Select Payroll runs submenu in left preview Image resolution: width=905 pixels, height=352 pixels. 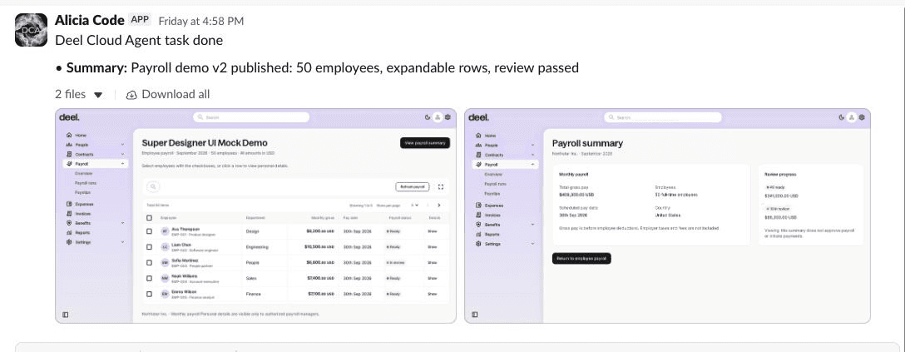[86, 183]
